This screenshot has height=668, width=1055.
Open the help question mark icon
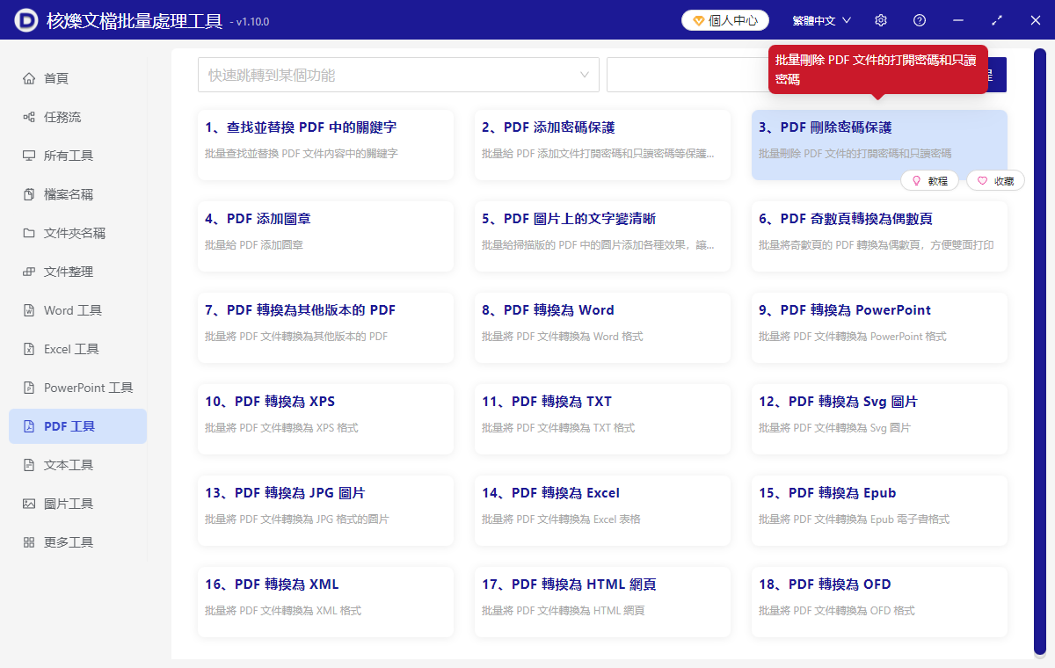point(920,20)
